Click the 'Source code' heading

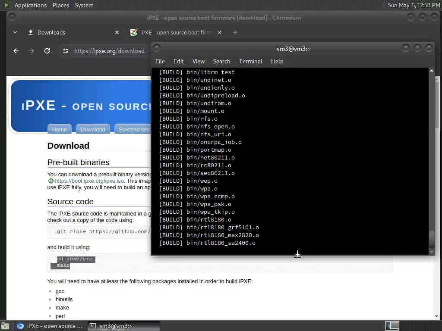tap(70, 202)
